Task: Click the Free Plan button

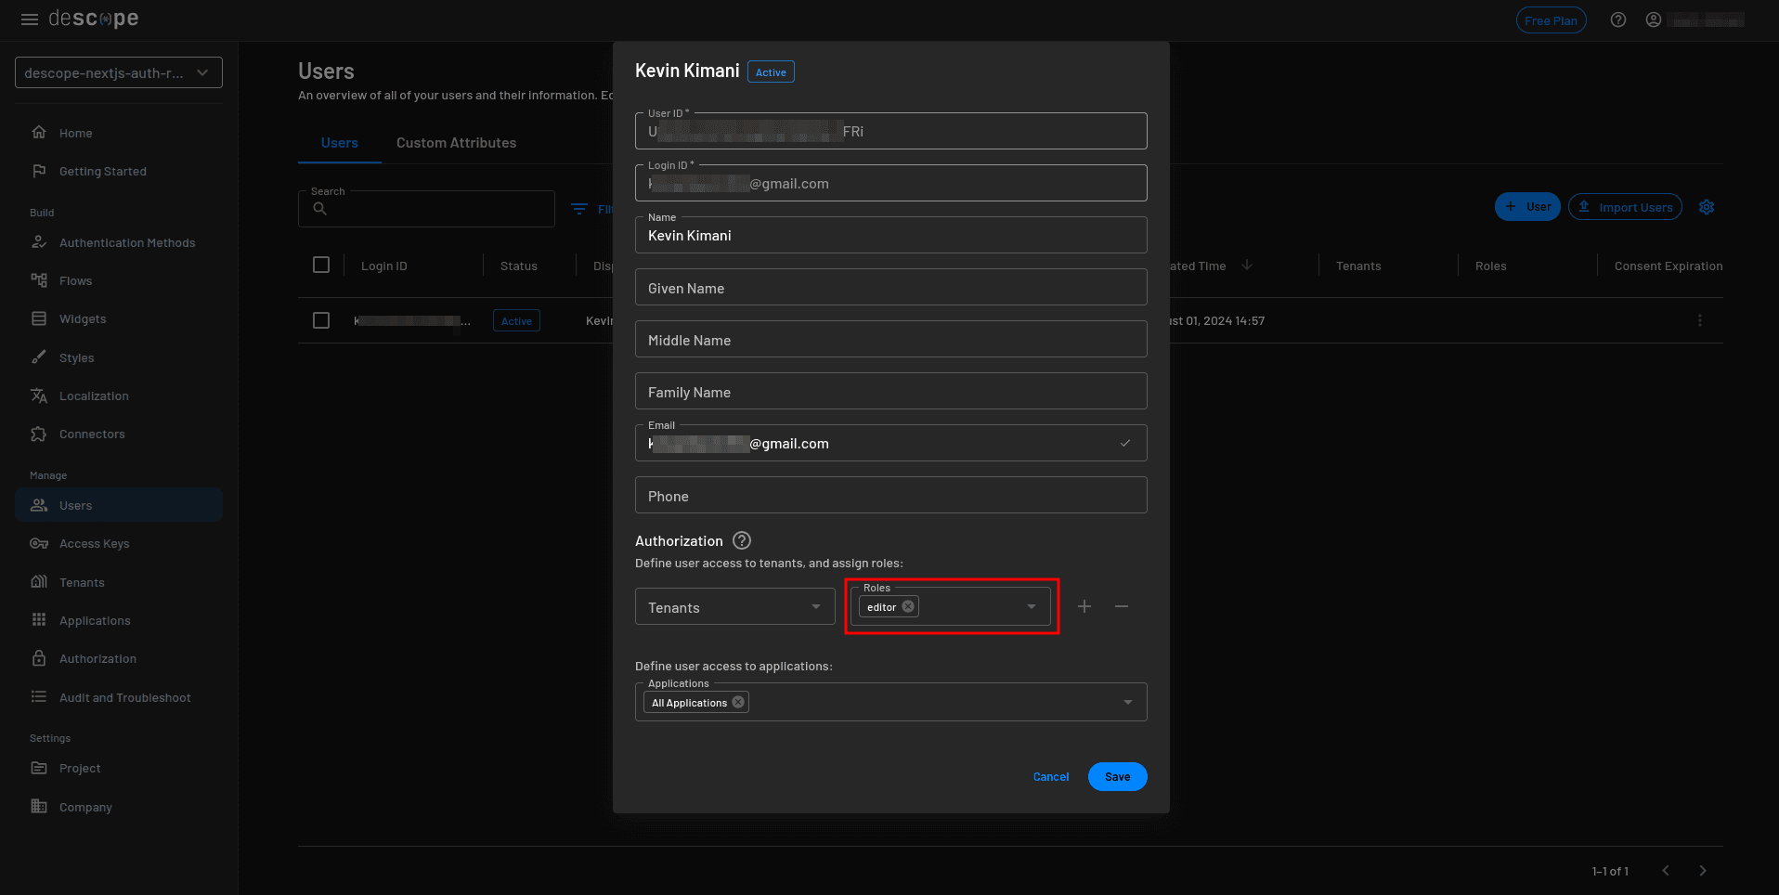Action: 1551,19
